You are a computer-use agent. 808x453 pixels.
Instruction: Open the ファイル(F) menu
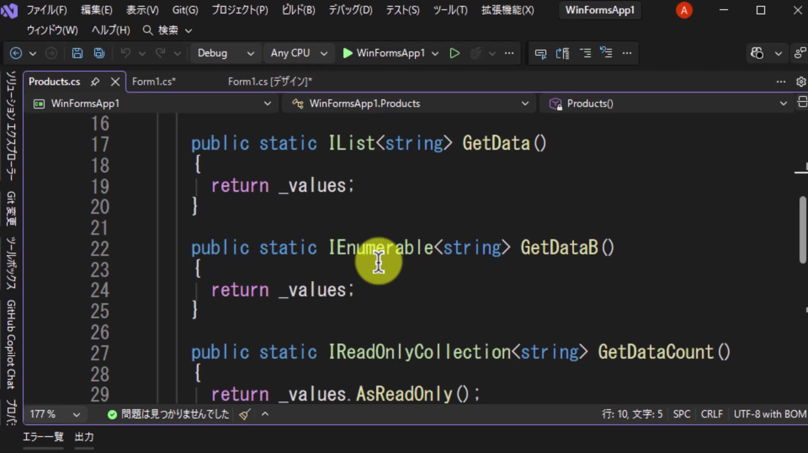click(47, 10)
